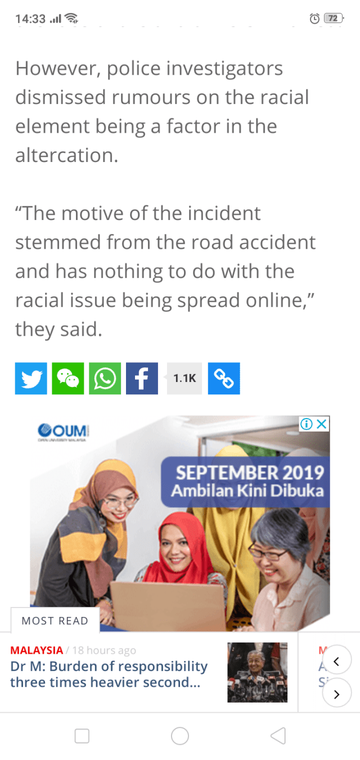The width and height of the screenshot is (360, 760).
Task: Select the MOST READ tab
Action: pyautogui.click(x=55, y=620)
